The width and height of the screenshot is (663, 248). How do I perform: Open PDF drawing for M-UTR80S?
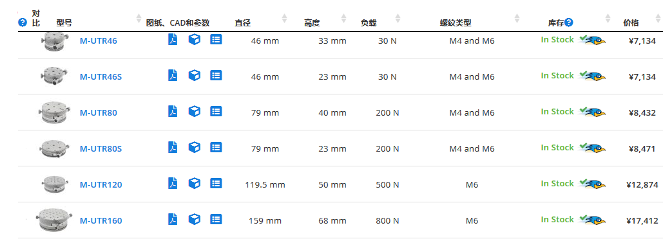click(173, 148)
